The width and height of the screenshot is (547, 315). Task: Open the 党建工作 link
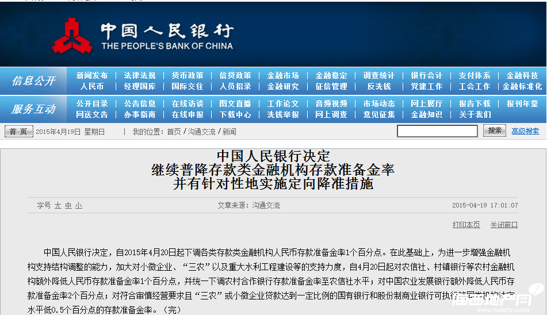pyautogui.click(x=426, y=86)
